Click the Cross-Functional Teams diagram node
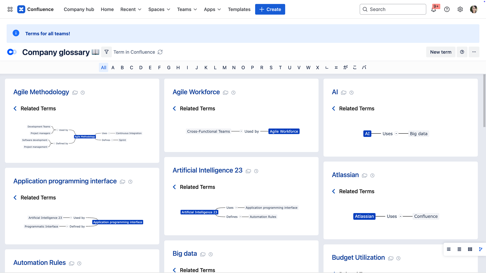 coord(208,131)
